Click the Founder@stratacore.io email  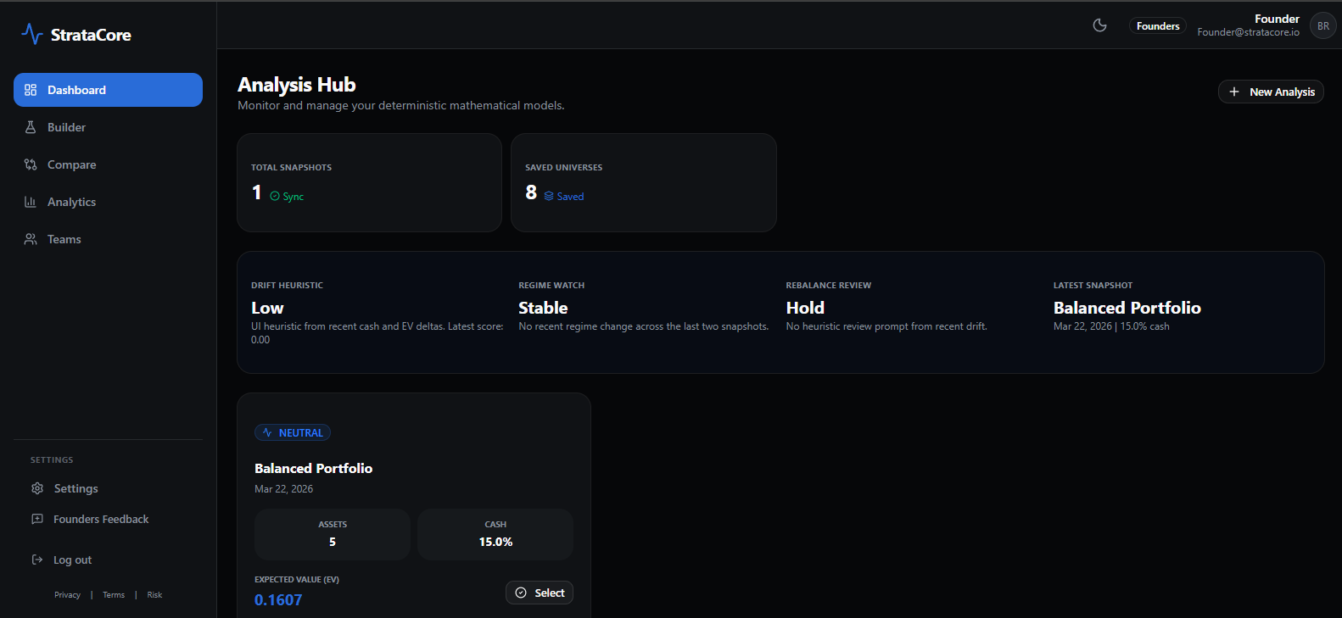point(1248,32)
